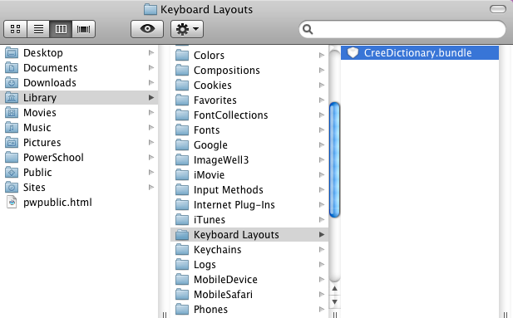Viewport: 513px width, 318px height.
Task: Select the "CreeDictionary.bundle" file name
Action: point(417,52)
